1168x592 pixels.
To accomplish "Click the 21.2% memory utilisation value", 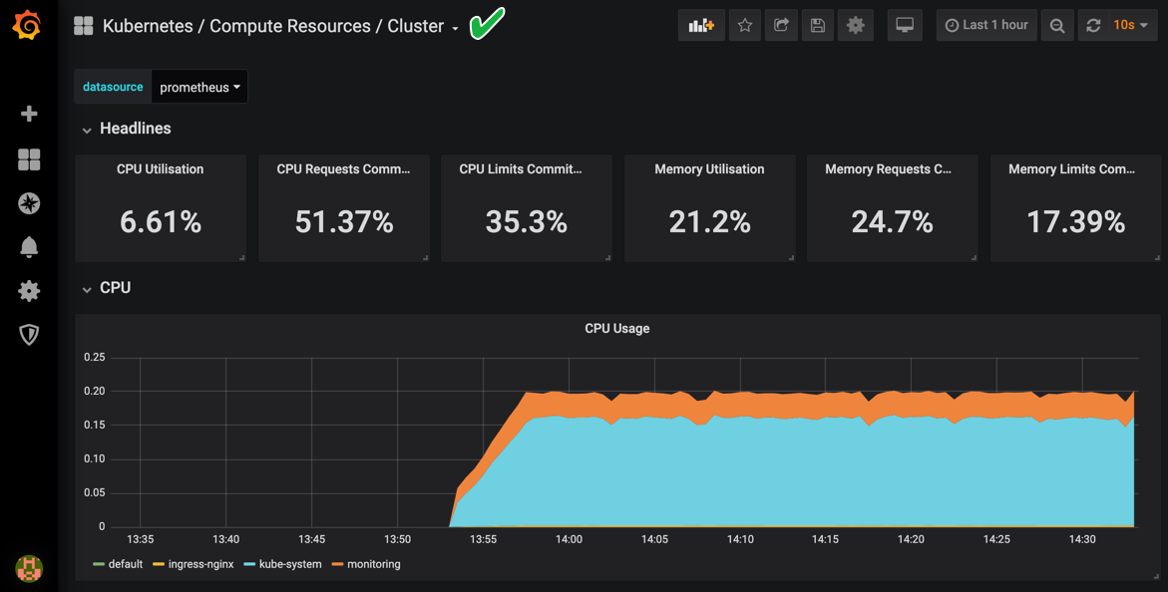I will [709, 221].
